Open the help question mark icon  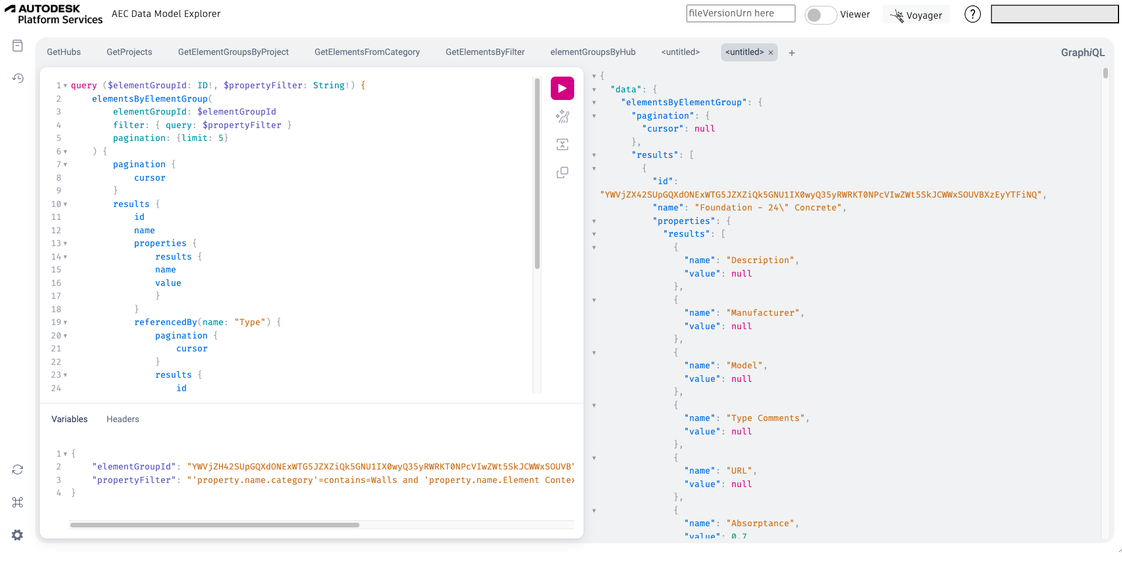972,14
